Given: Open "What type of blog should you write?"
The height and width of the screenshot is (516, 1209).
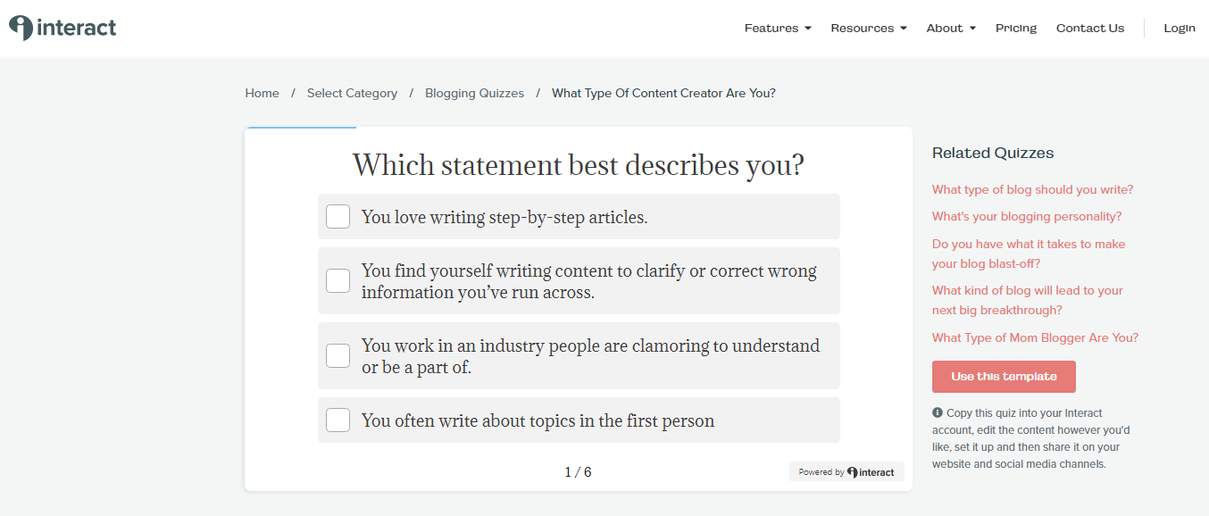Looking at the screenshot, I should [x=1032, y=189].
